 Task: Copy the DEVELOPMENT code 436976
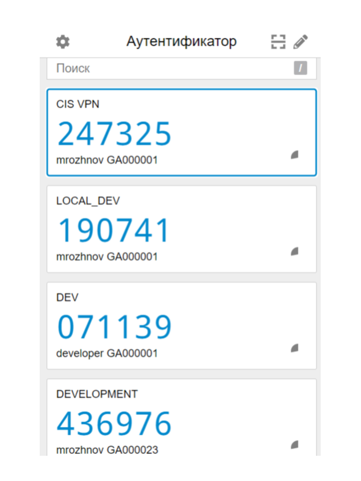pyautogui.click(x=114, y=424)
